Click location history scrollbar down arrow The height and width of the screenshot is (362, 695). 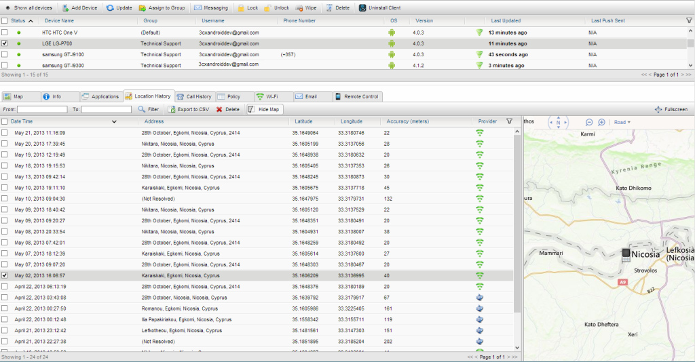(517, 348)
